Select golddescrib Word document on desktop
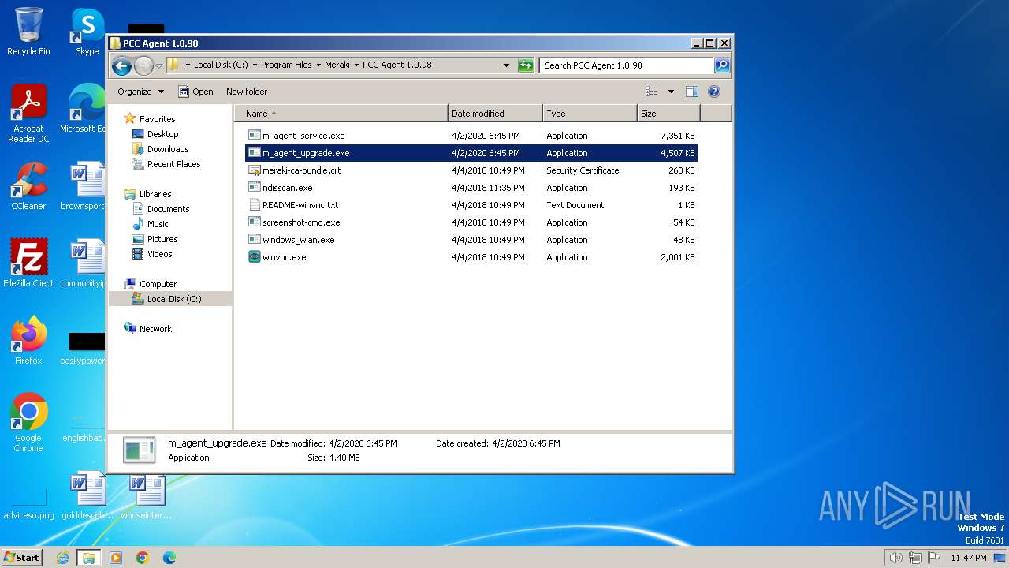 pos(87,496)
